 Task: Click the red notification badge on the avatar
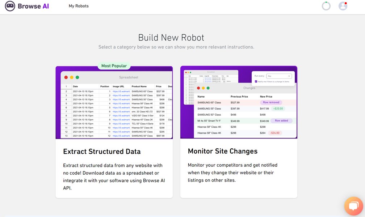[347, 3]
